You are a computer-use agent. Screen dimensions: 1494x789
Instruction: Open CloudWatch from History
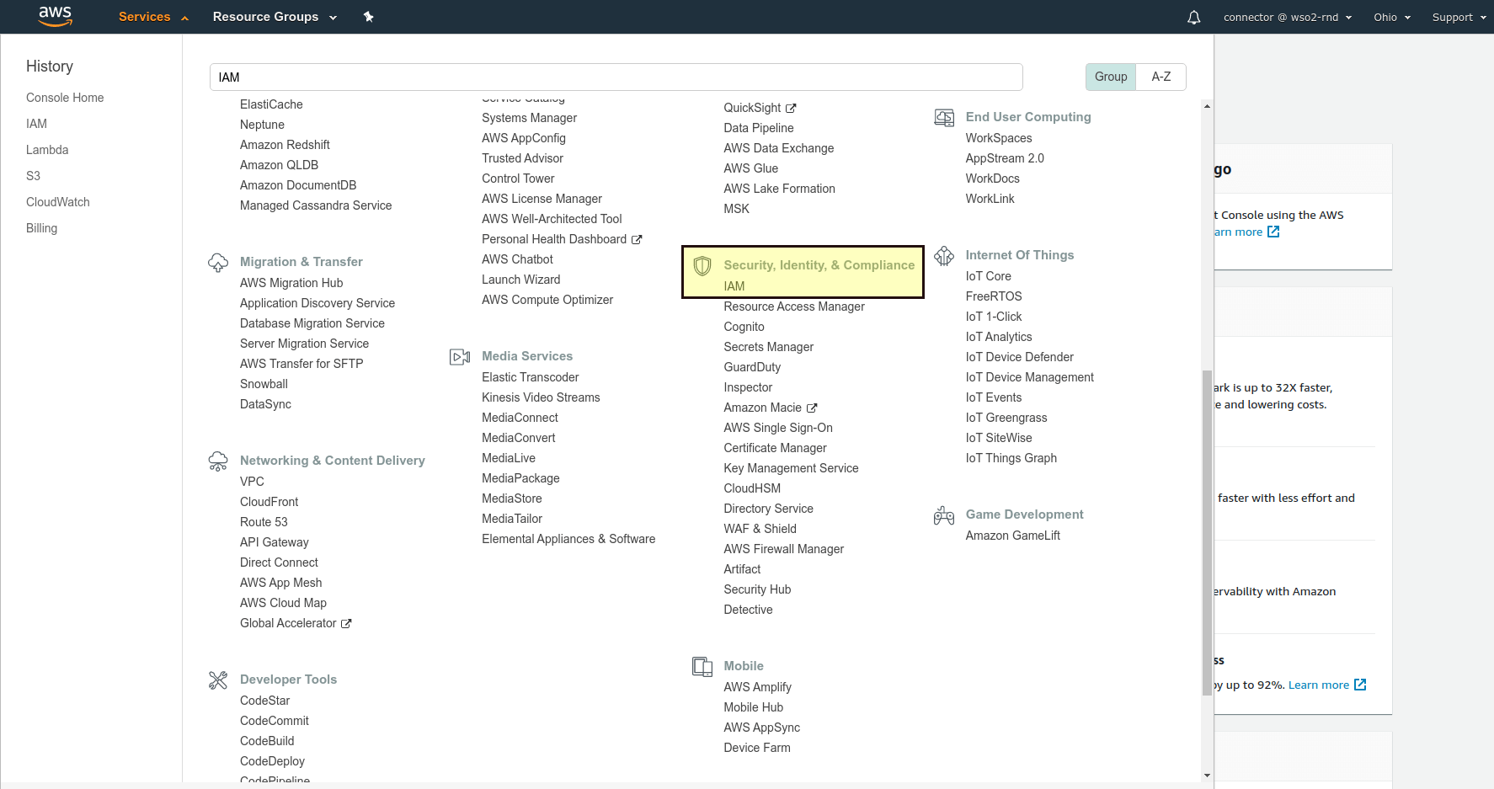click(x=58, y=202)
